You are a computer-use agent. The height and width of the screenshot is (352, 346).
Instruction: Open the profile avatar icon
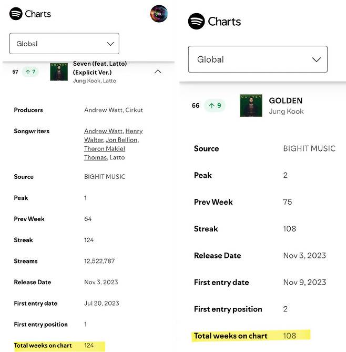[x=159, y=14]
